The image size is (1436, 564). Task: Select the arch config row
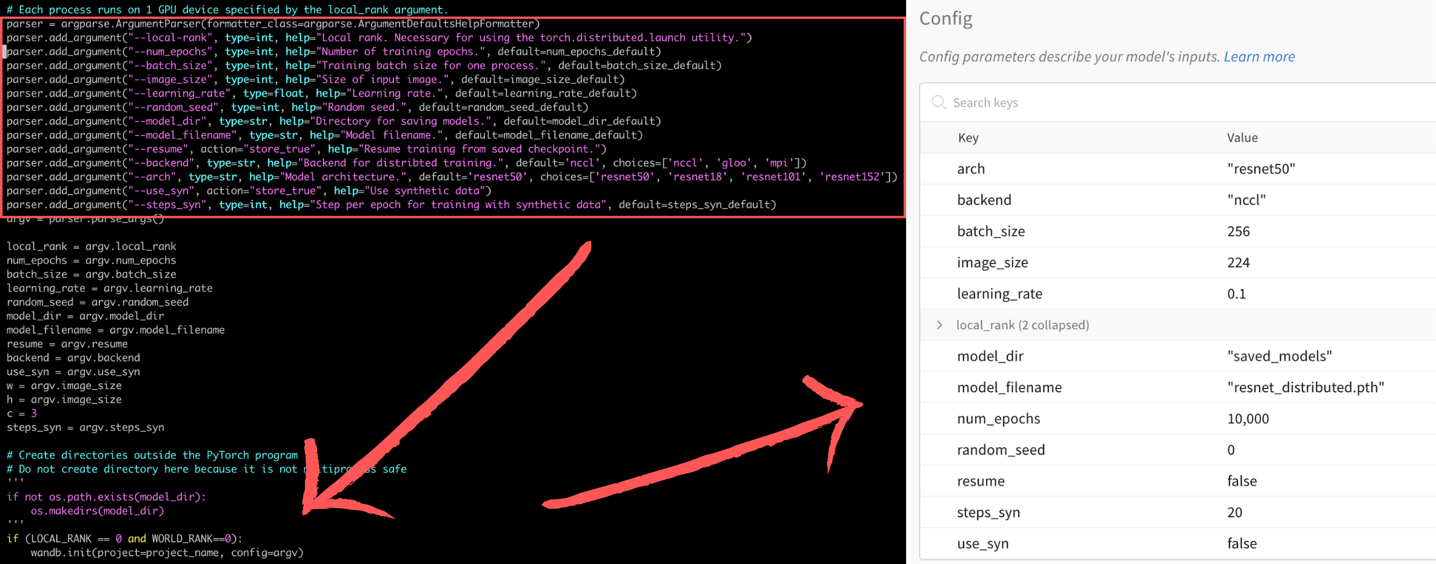point(971,169)
